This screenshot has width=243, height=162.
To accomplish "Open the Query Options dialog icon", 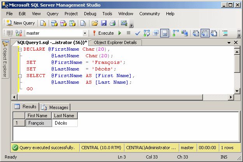I will tap(156, 33).
